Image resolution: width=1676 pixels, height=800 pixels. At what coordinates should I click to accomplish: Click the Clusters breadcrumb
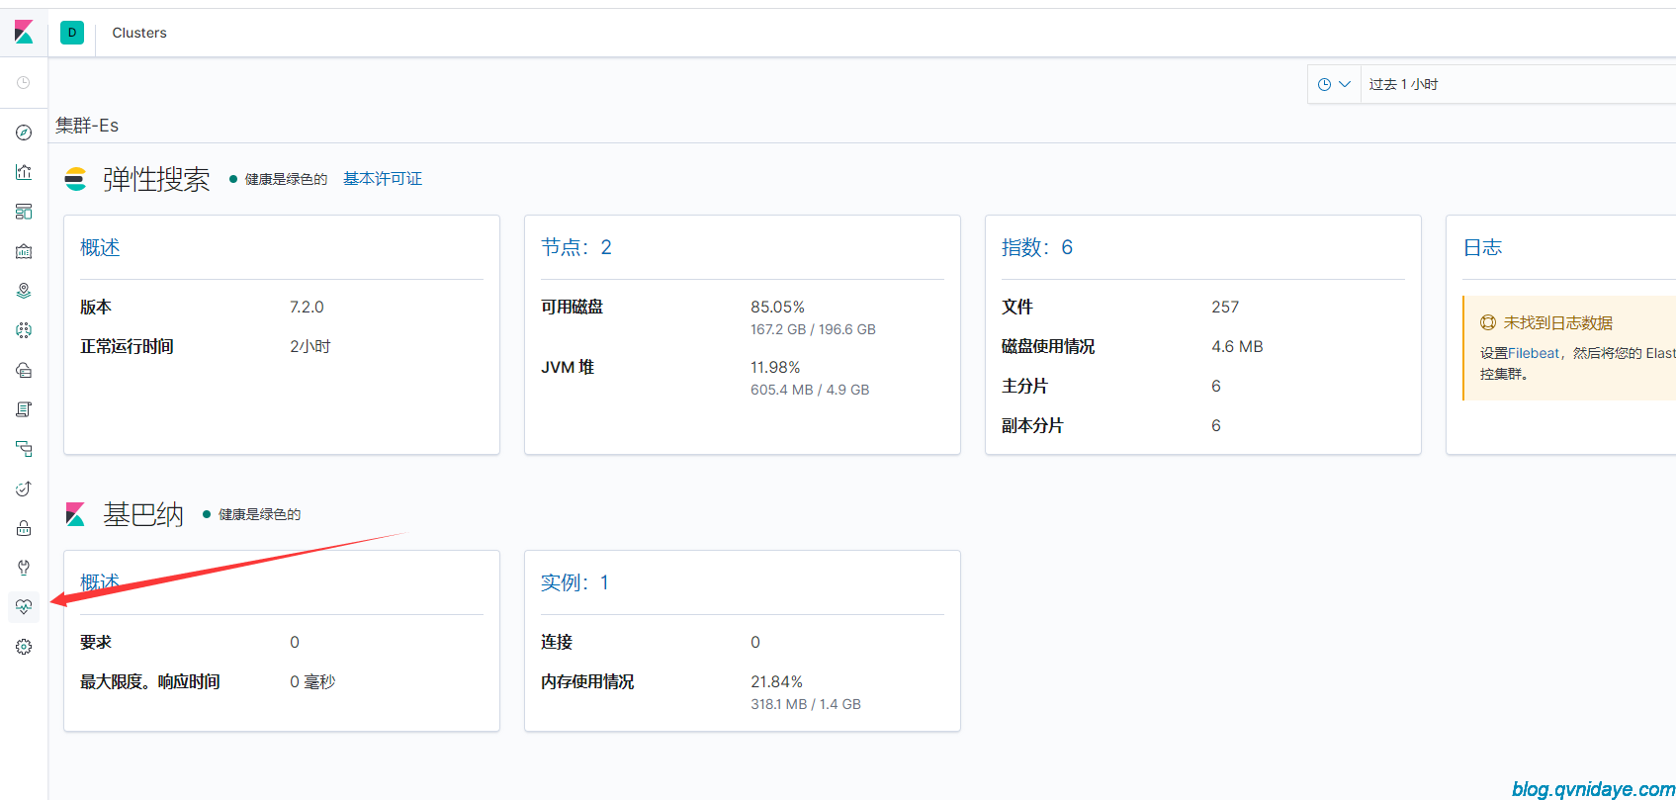pos(139,33)
